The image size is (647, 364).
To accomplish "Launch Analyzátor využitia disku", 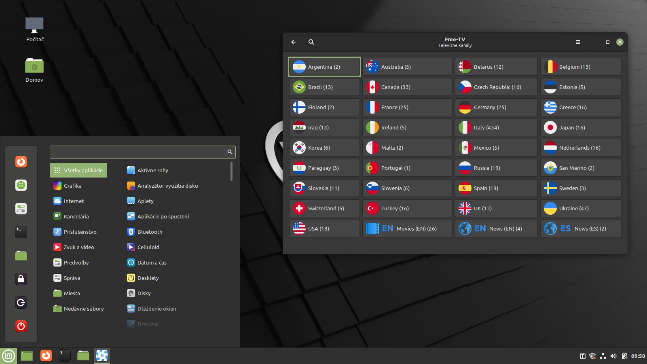I will click(176, 186).
